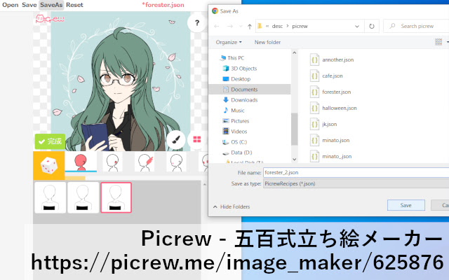This screenshot has width=449, height=280.
Task: Click Save in the top menu
Action: tap(29, 5)
